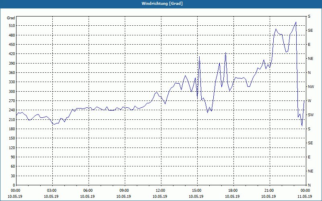
Task: Select the "00:00" label dated 11.05.19
Action: coord(306,191)
